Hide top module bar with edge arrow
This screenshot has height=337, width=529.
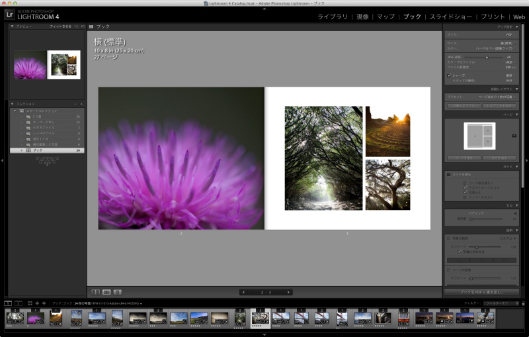[x=264, y=9]
